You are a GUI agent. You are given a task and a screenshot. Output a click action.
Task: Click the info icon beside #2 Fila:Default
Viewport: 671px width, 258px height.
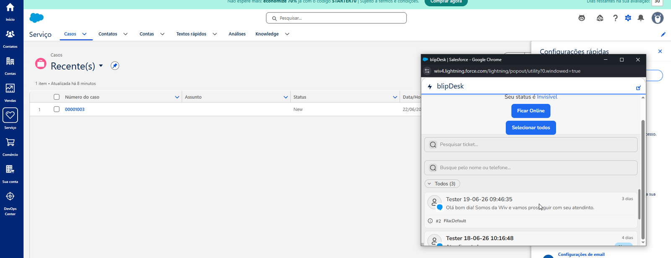point(430,221)
